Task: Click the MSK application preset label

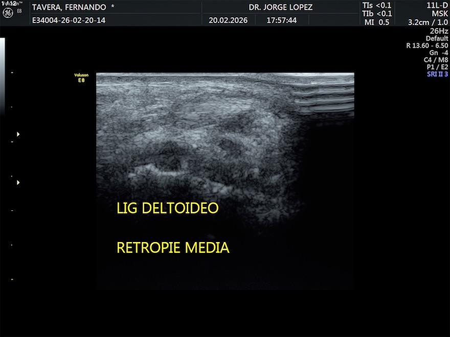Action: point(439,14)
